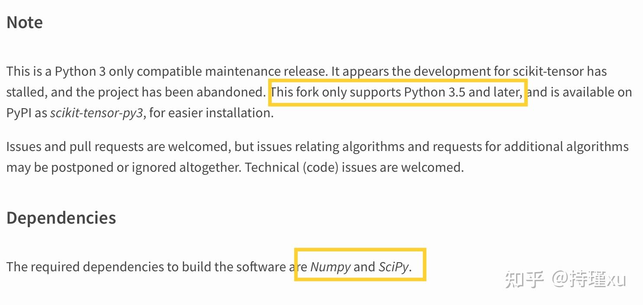Screen dimensions: 643x305
Task: Click the Note heading
Action: 24,22
